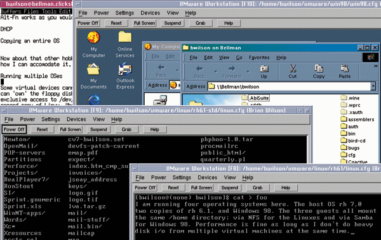Navigate Back in bwilson on Bellman window
Image resolution: width=381 pixels, height=240 pixels.
pyautogui.click(x=199, y=72)
